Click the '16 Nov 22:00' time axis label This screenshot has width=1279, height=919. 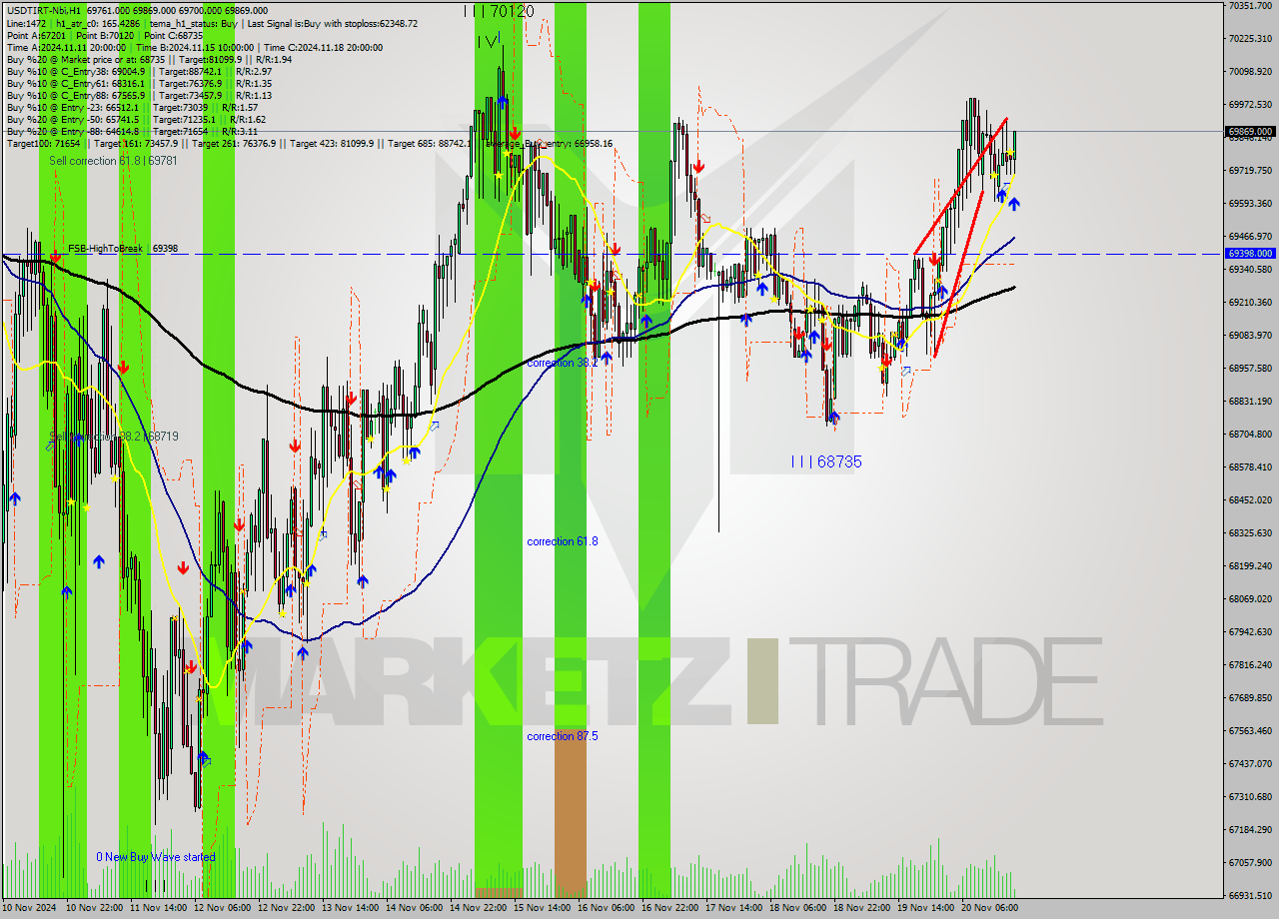(x=669, y=908)
